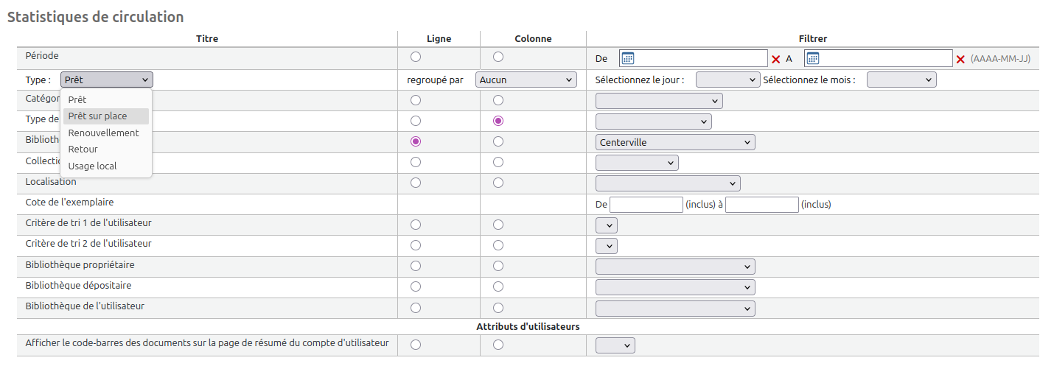Clear the A date with the red X
1054x366 pixels.
tap(960, 60)
